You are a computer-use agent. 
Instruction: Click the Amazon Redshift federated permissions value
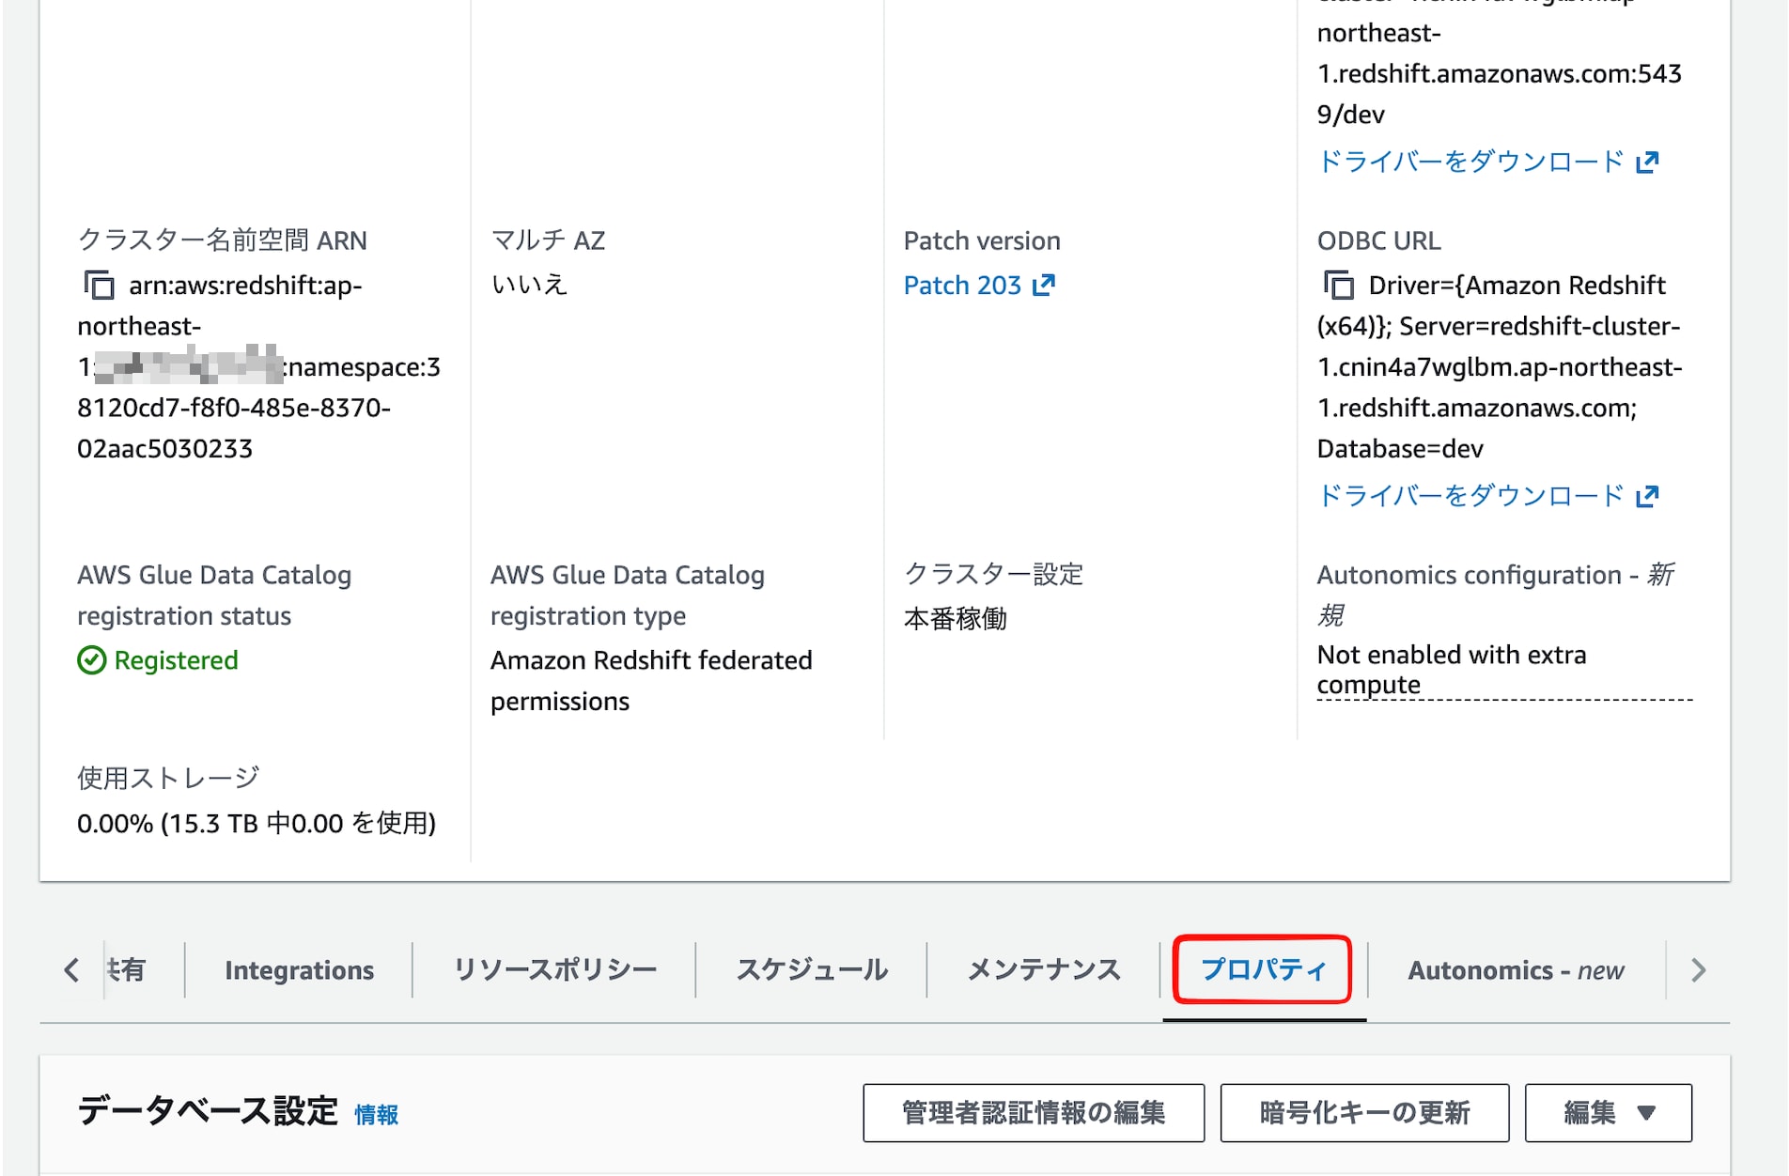coord(651,681)
